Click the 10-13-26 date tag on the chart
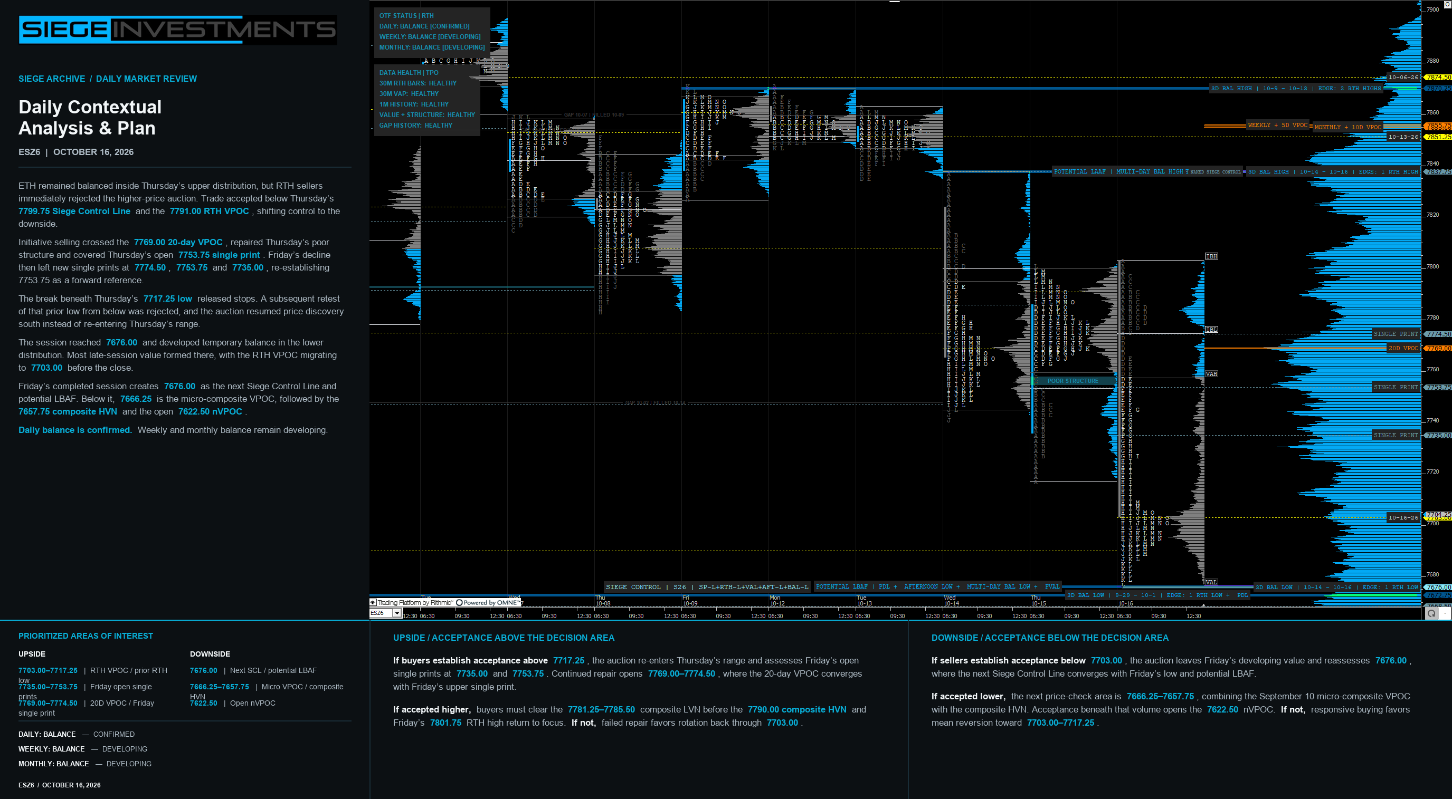 (1403, 137)
